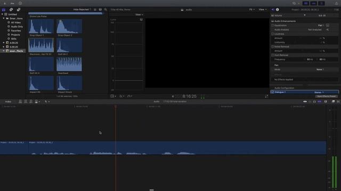Enable the Hum Removal checkbox
The image size is (341, 191).
tap(272, 55)
